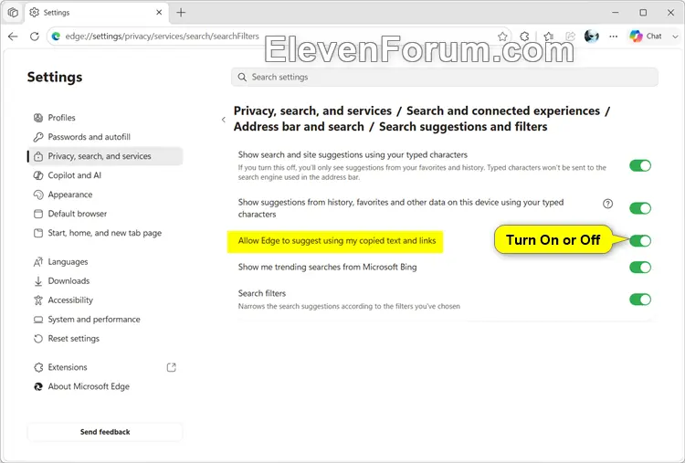The image size is (685, 463).
Task: Click the Share icon in toolbar
Action: tap(570, 37)
